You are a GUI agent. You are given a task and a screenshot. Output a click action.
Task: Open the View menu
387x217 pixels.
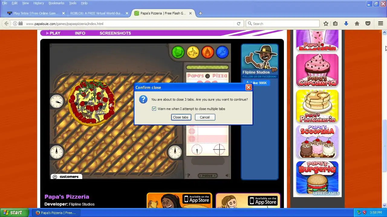[x=25, y=3]
